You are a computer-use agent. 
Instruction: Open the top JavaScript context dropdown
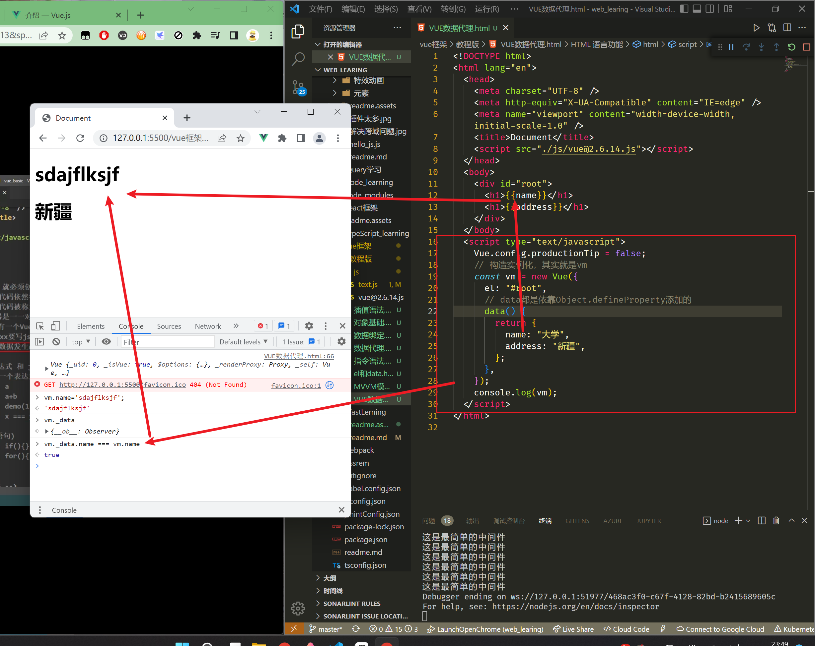(81, 342)
